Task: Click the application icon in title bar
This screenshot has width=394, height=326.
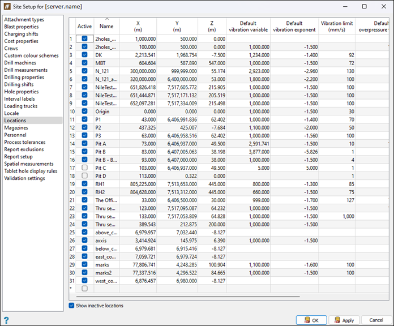Action: click(8, 7)
